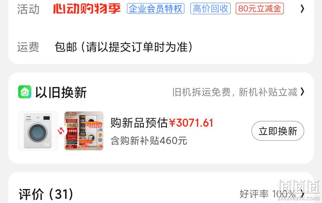The image size is (322, 203).
Task: Tap 含购新补贴460元 subsidy text
Action: click(149, 141)
